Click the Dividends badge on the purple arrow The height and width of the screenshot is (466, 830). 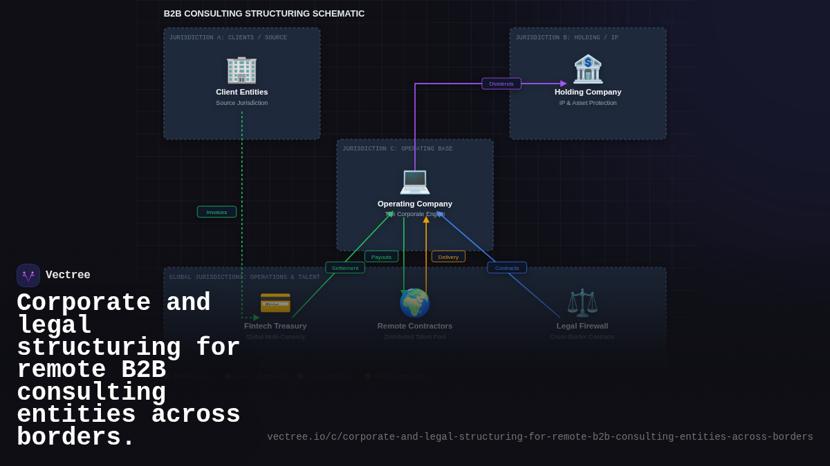(x=501, y=83)
